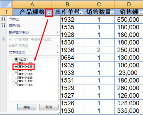
Task: Click the quantity cell showing 2
Action: 99,50
